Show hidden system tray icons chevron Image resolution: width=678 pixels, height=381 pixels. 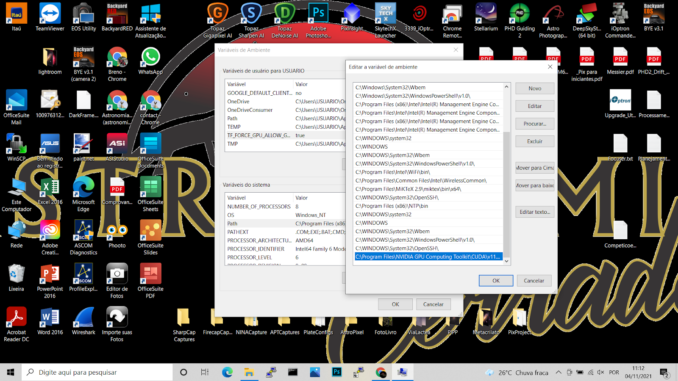[x=559, y=373]
